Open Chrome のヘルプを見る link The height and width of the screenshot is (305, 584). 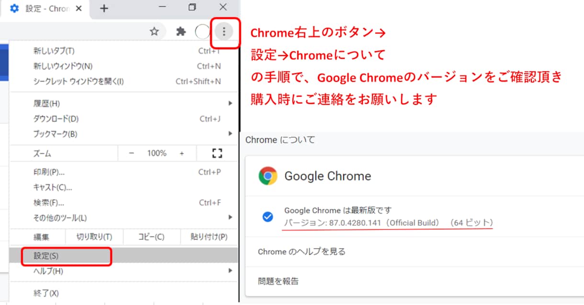click(x=302, y=251)
